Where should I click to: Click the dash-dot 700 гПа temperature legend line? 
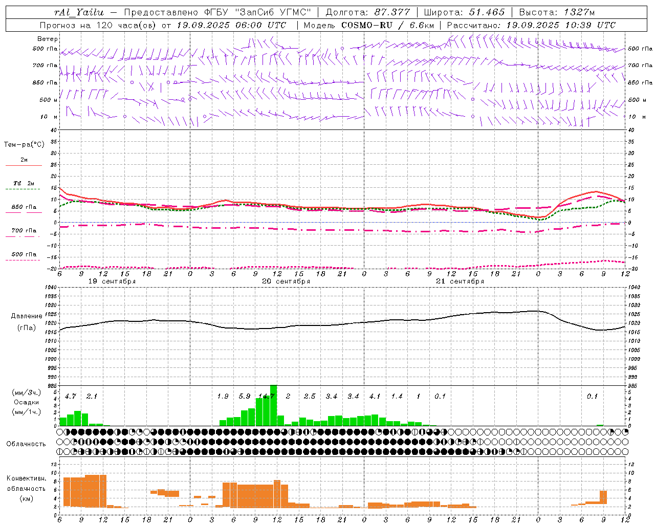coord(24,236)
